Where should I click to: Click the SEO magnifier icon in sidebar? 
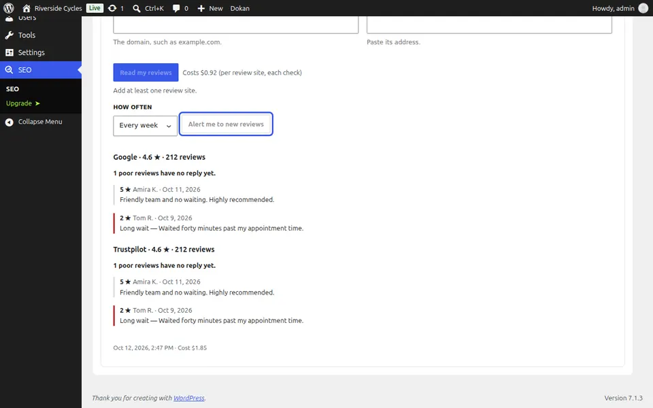click(9, 70)
